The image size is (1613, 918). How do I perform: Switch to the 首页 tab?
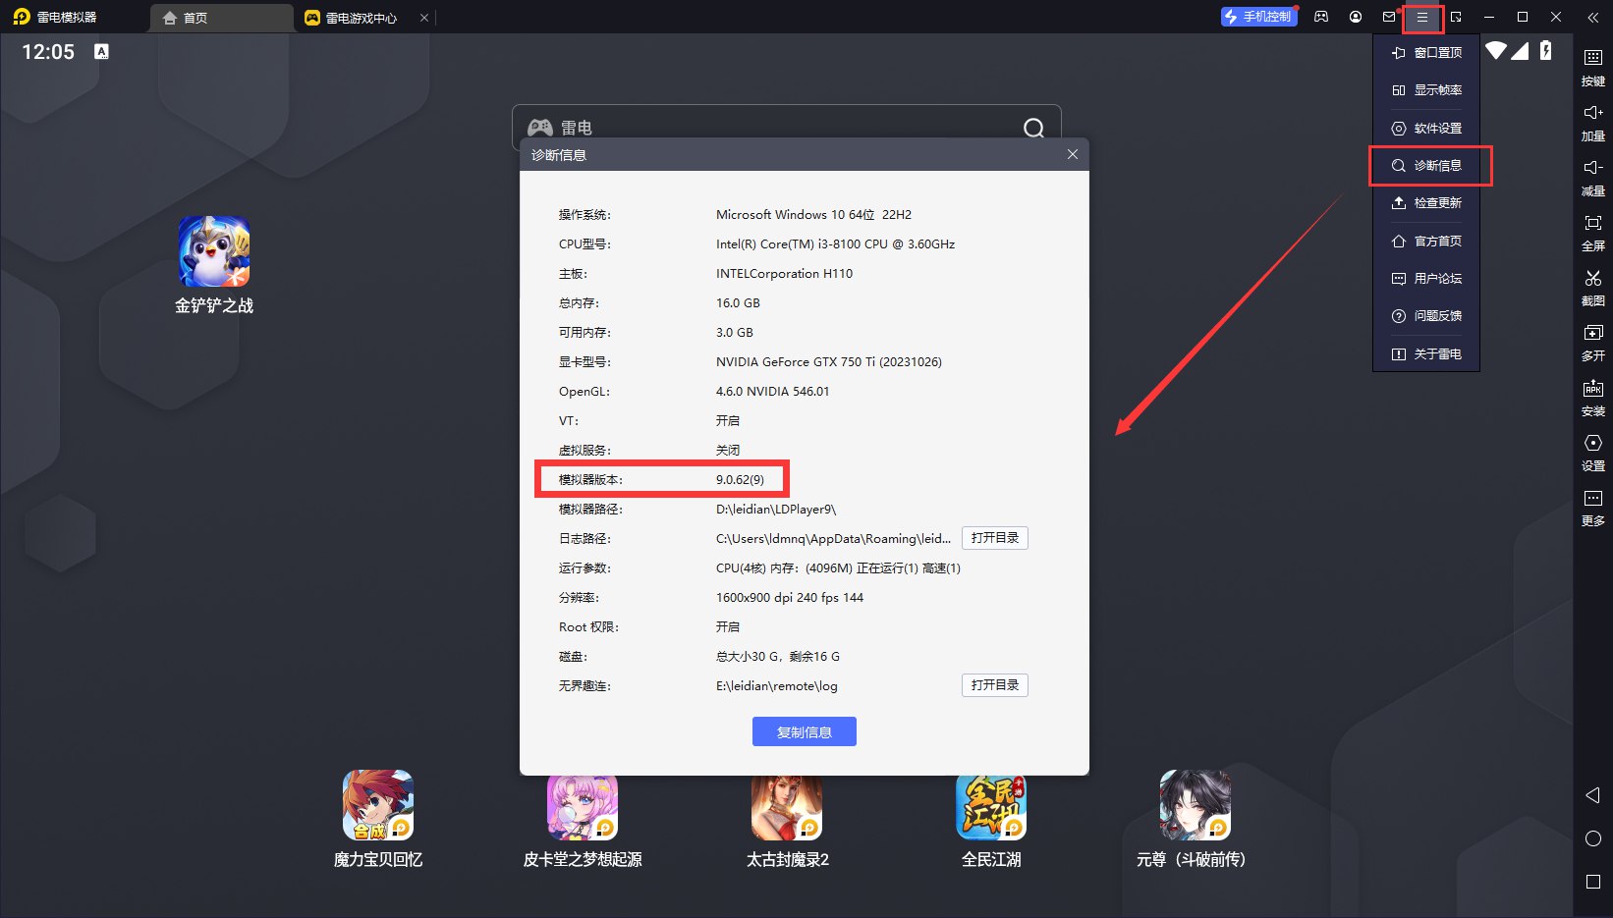(x=222, y=18)
